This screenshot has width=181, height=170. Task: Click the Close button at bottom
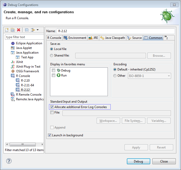tap(164, 161)
